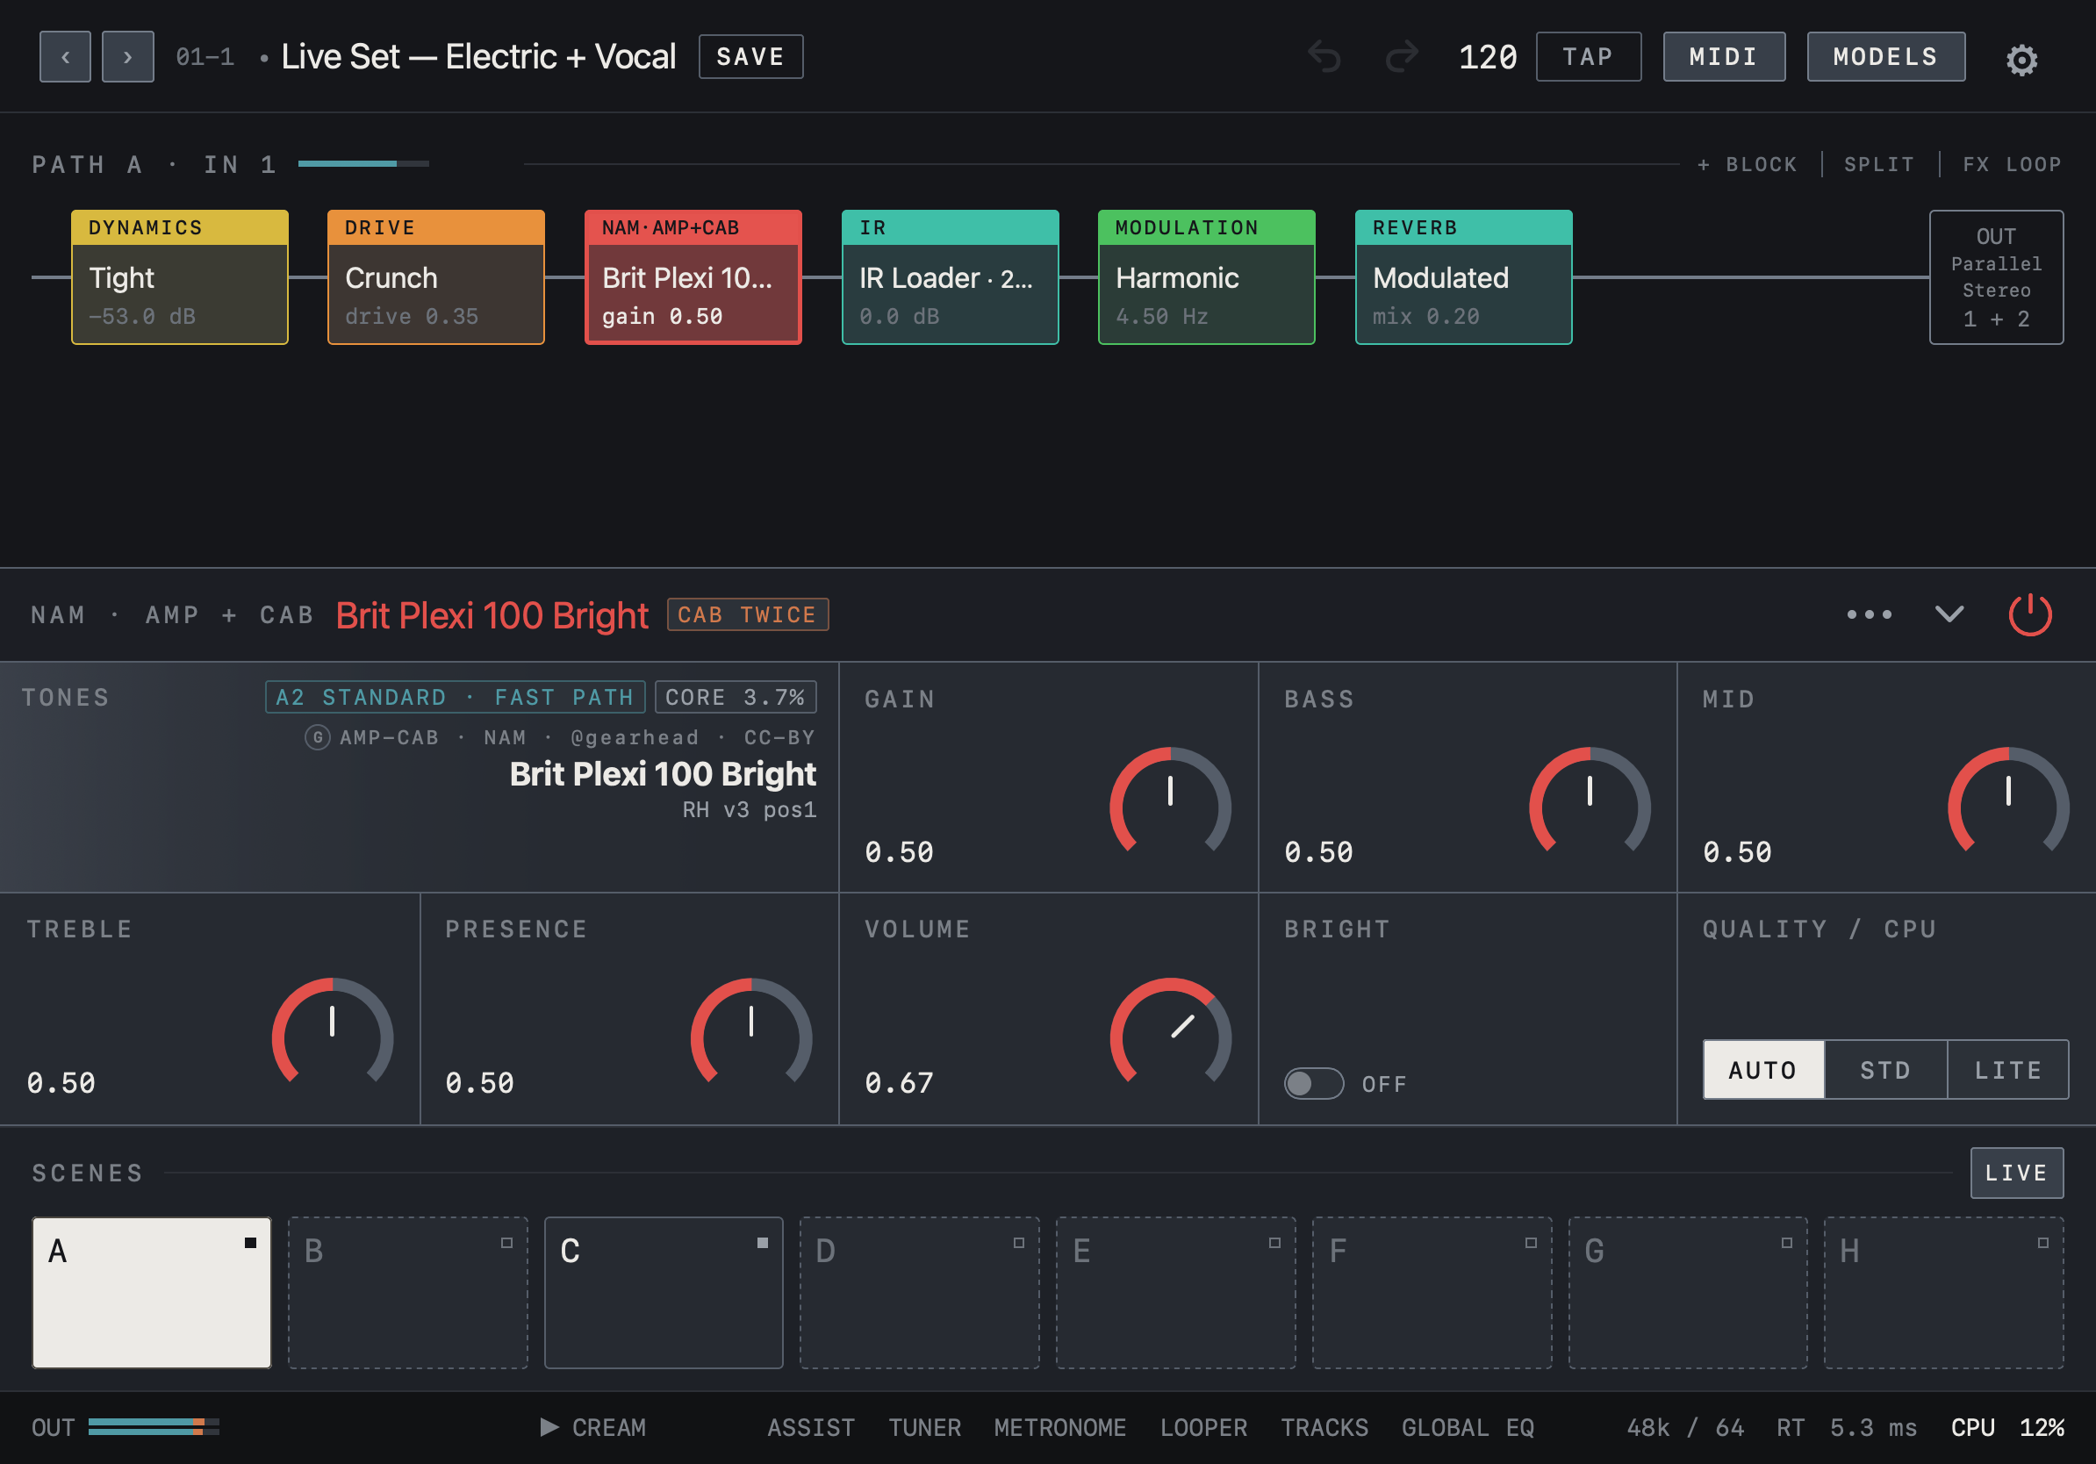This screenshot has width=2096, height=1464.
Task: Toggle the red block power button
Action: pos(2030,614)
